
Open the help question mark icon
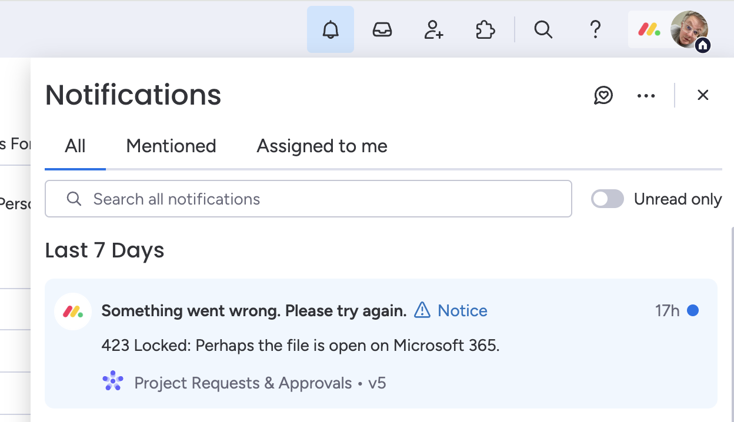(x=595, y=29)
